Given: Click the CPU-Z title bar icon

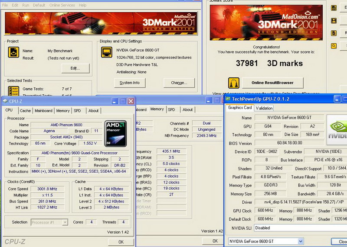Looking at the screenshot, I should tap(5, 101).
